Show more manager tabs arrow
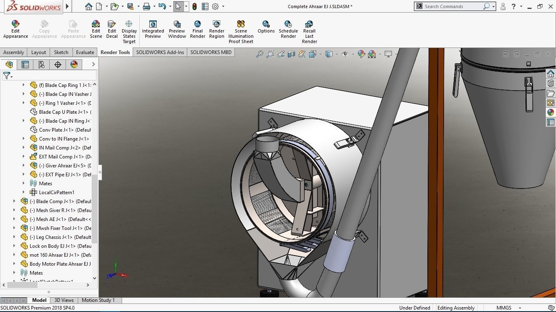This screenshot has height=312, width=556. 93,64
